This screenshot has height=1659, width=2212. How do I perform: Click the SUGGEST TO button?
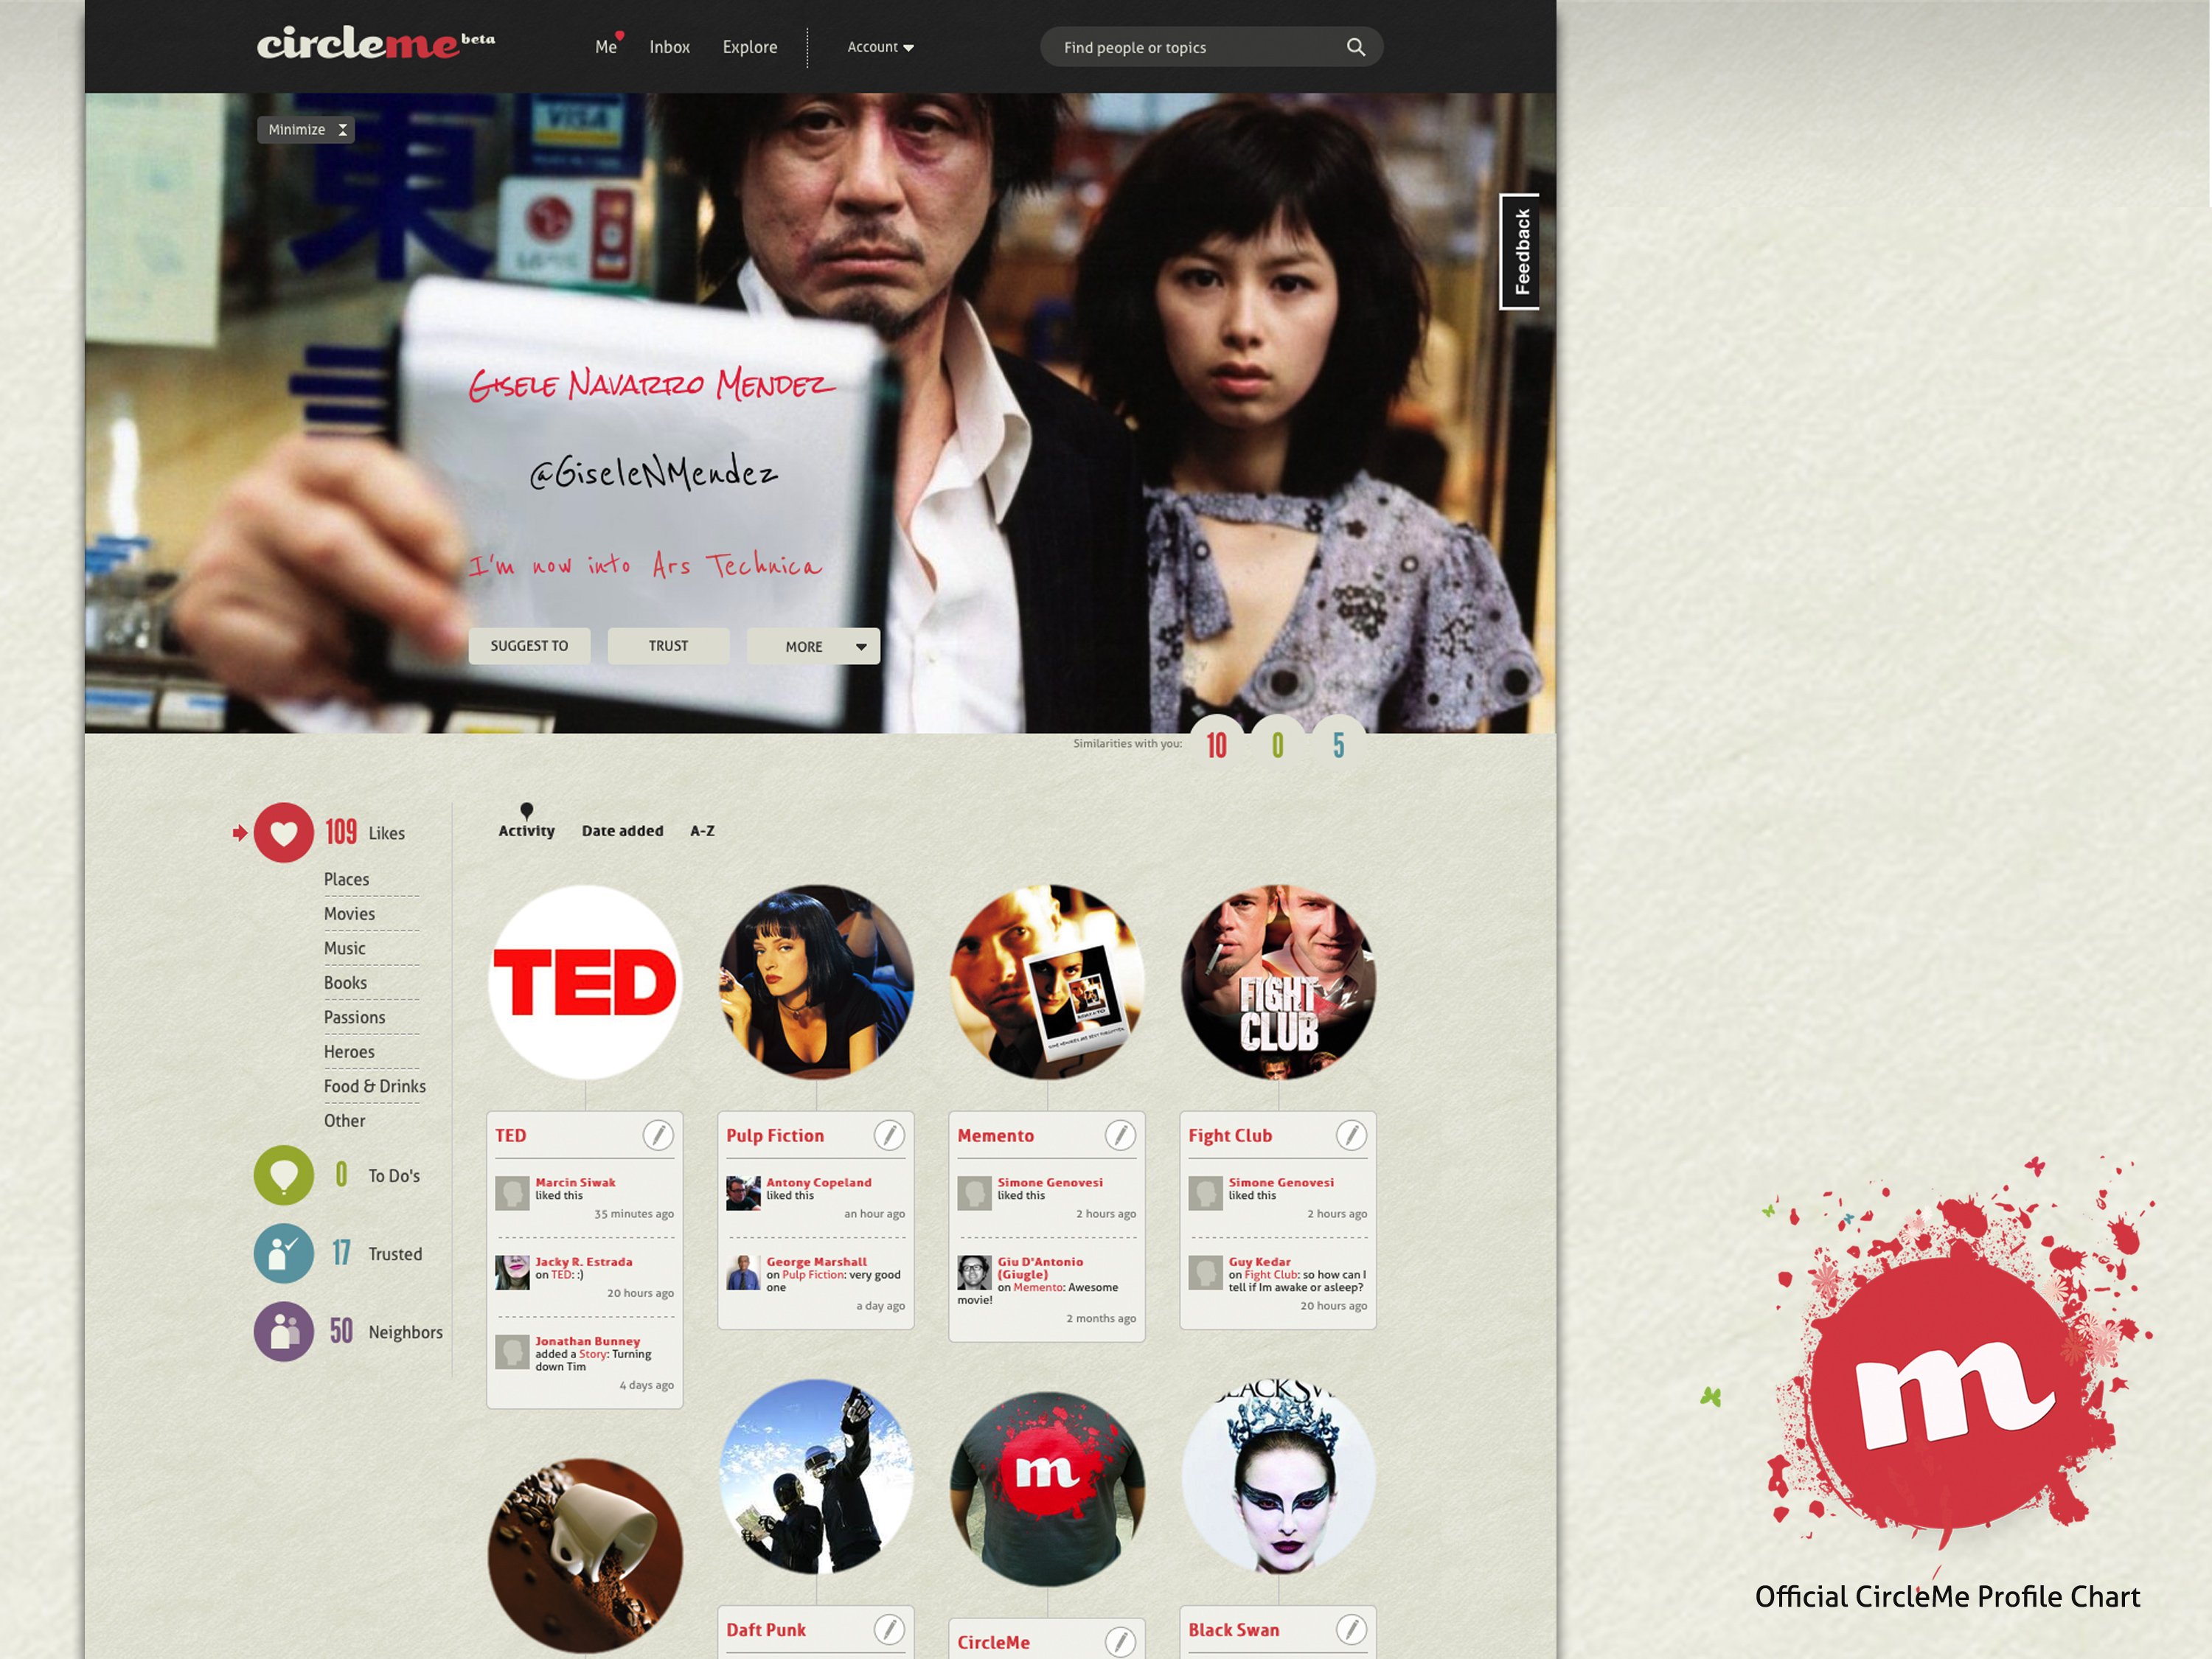[529, 646]
